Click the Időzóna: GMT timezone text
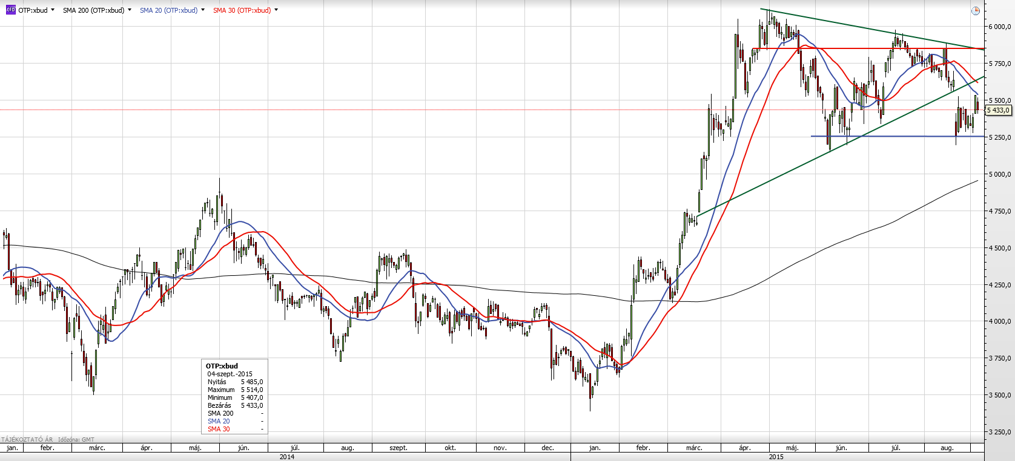The width and height of the screenshot is (1015, 461). (x=76, y=440)
